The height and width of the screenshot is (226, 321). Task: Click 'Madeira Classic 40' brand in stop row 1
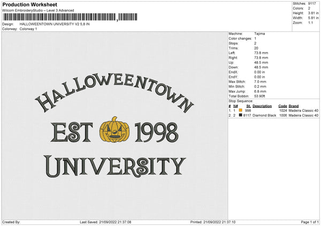pyautogui.click(x=303, y=110)
